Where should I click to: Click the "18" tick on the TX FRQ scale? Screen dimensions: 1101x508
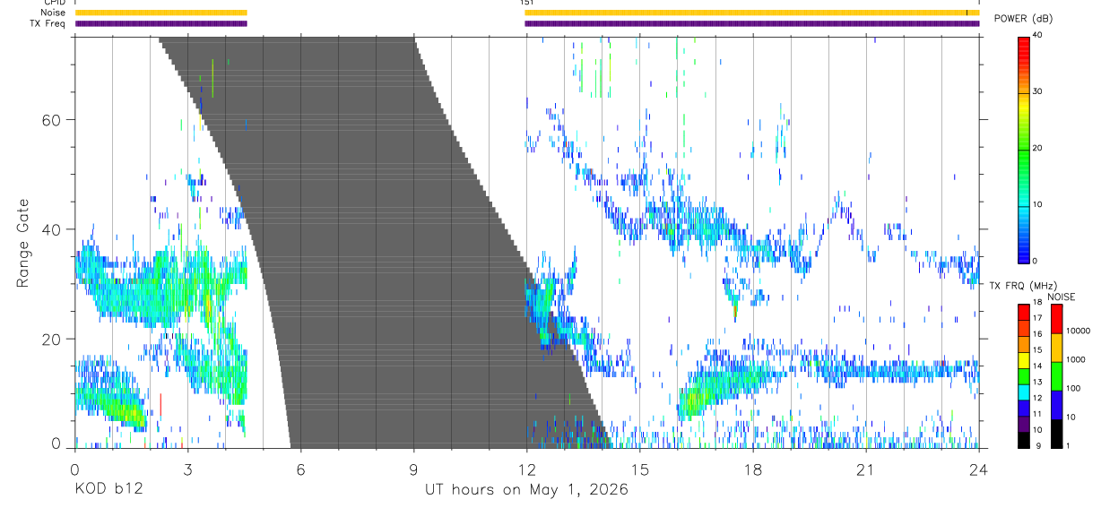click(x=1037, y=303)
